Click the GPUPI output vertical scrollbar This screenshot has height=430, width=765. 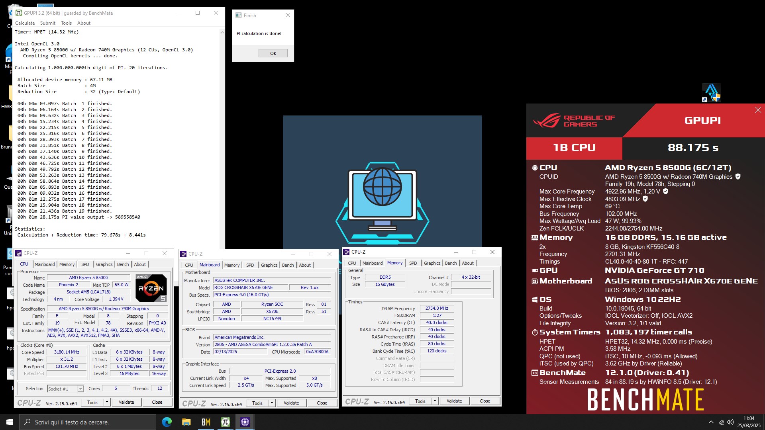point(222,138)
